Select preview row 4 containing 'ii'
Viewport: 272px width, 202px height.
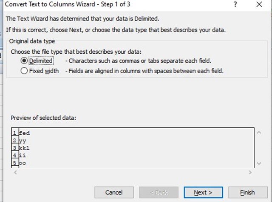pos(133,156)
